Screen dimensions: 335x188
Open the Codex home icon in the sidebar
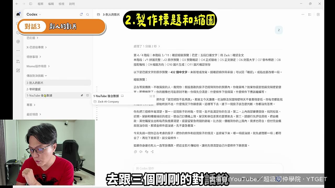pyautogui.click(x=18, y=14)
